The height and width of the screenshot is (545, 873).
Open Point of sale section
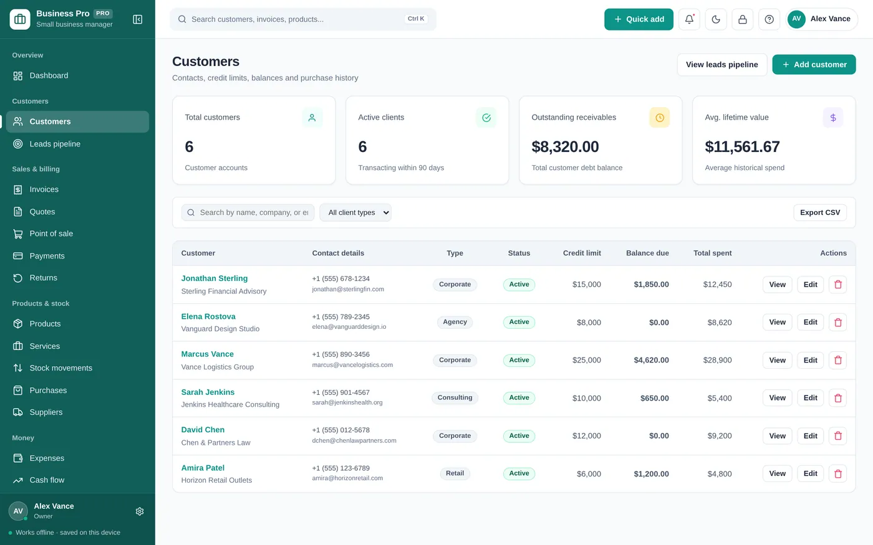pyautogui.click(x=77, y=234)
